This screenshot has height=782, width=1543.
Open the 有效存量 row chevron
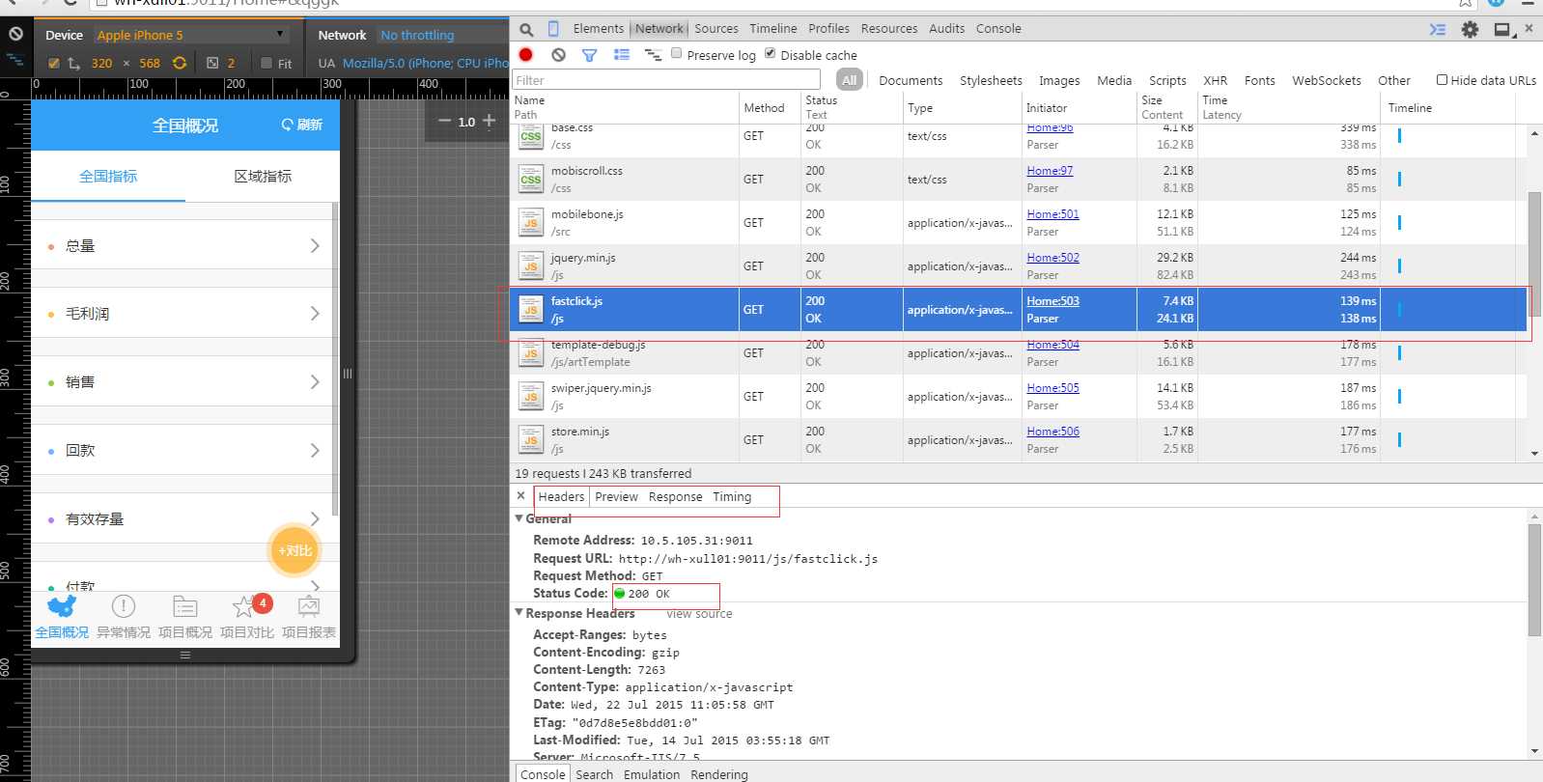[x=315, y=518]
